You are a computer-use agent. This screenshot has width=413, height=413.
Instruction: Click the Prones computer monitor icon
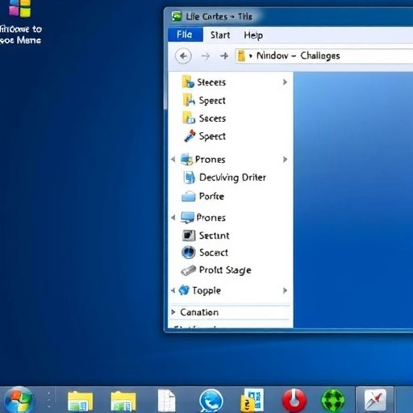click(187, 217)
